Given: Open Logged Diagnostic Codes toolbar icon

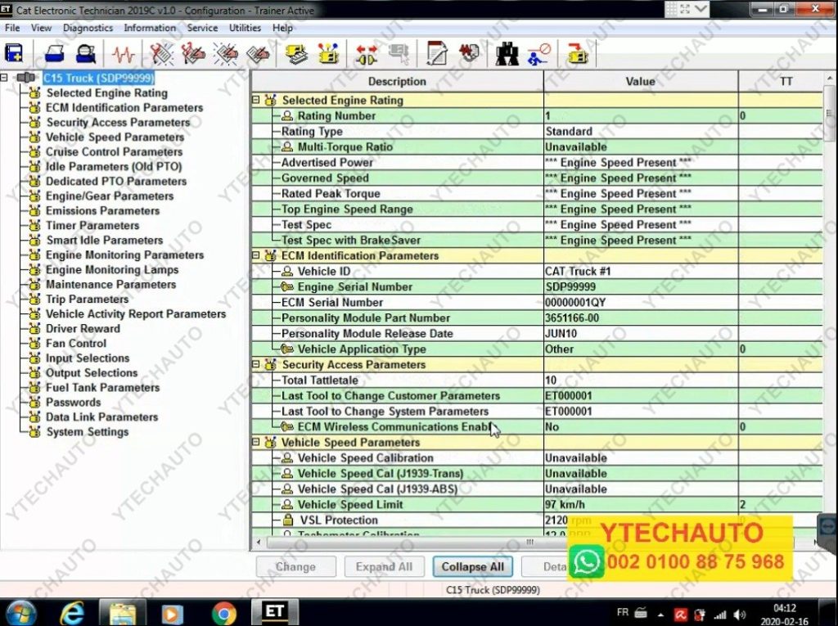Looking at the screenshot, I should point(193,54).
